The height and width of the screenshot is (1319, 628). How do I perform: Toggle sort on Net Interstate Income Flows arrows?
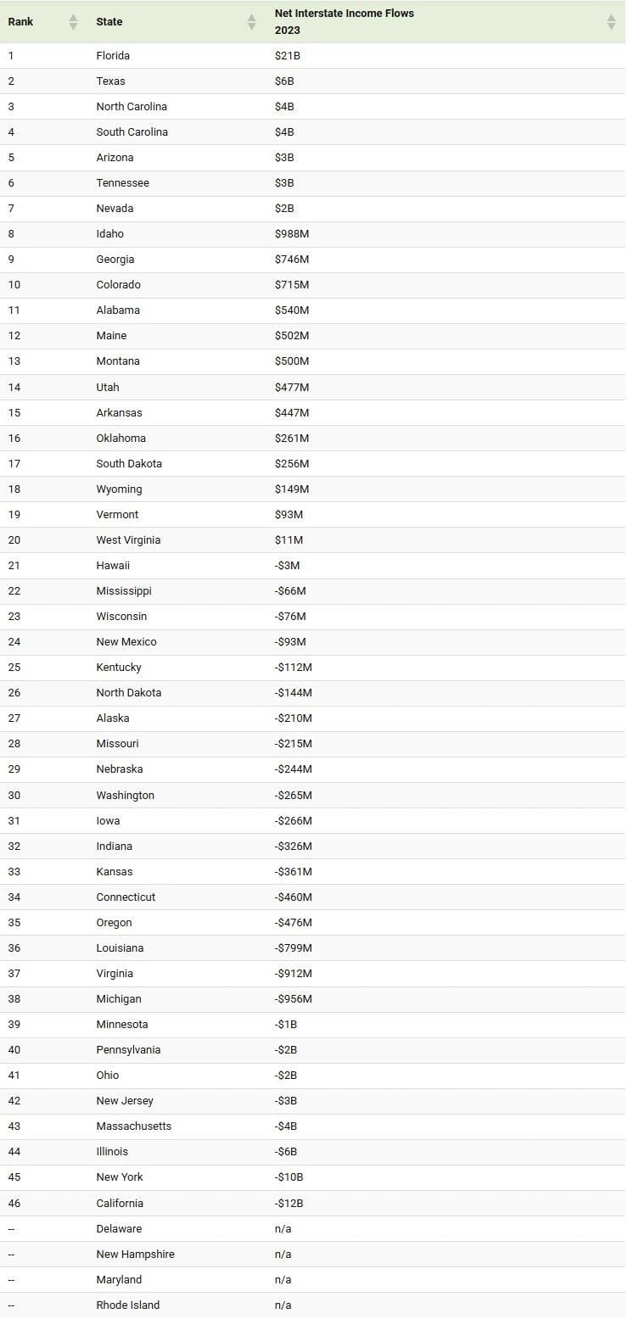point(611,22)
